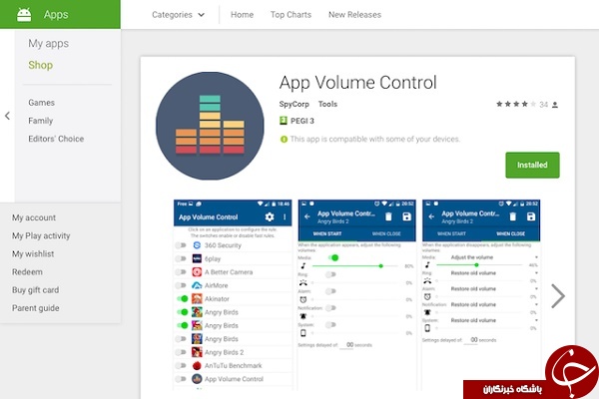
Task: Click the compatibility info icon
Action: [284, 140]
